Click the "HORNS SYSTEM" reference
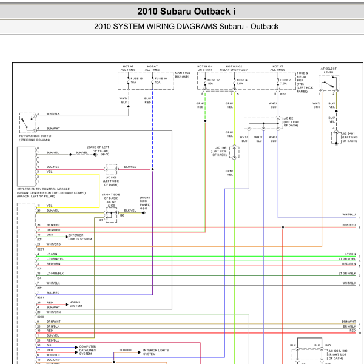The width and height of the screenshot is (364, 364). [x=76, y=304]
